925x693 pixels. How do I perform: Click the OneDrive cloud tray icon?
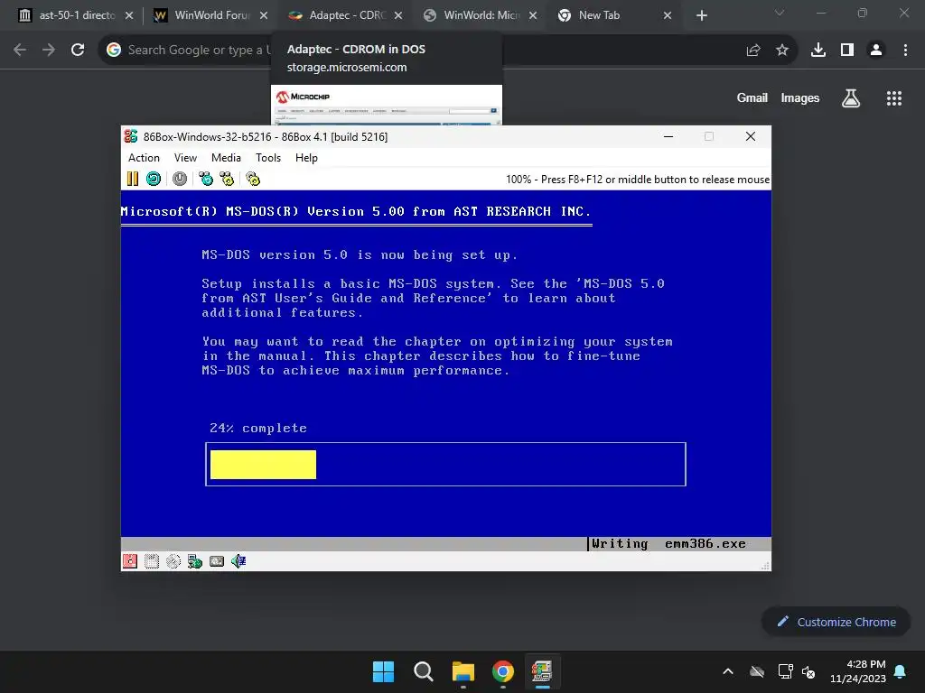(757, 671)
